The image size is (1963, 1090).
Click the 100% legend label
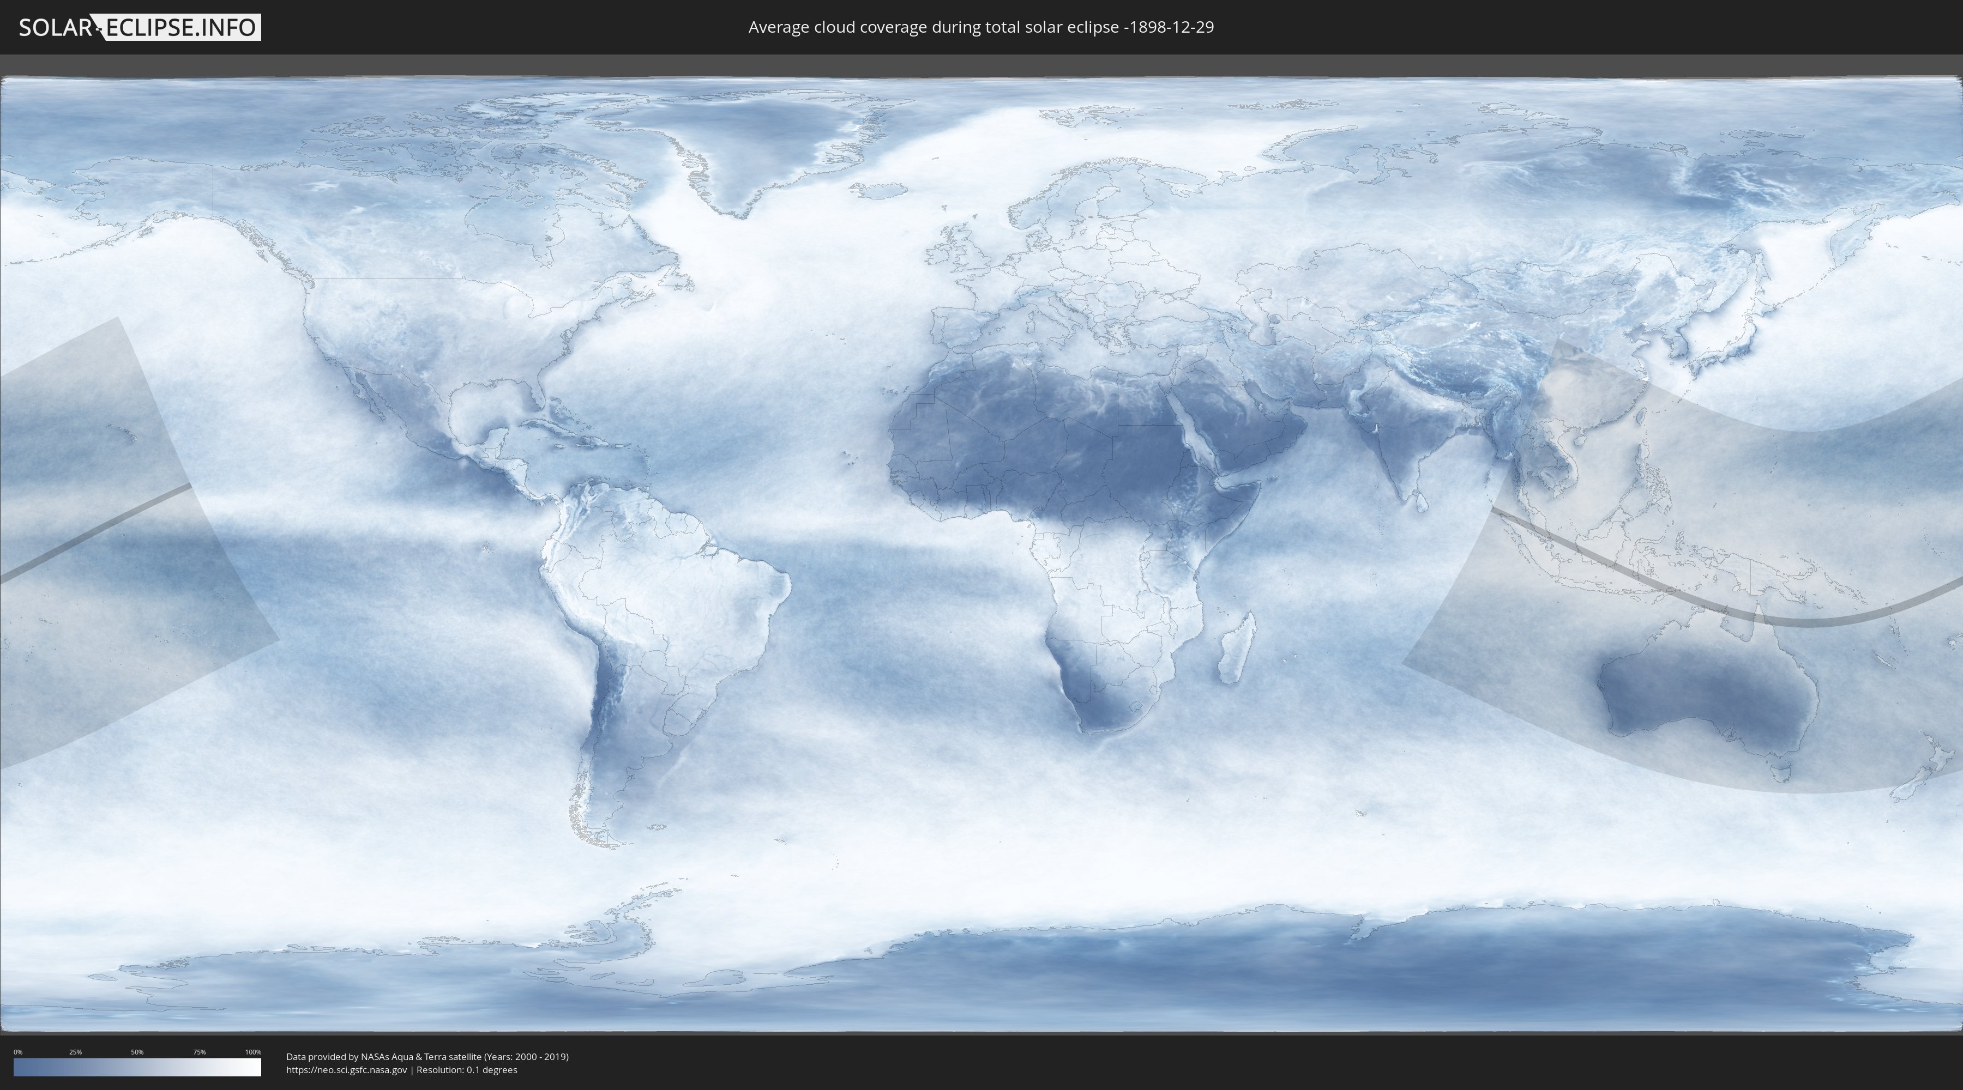[x=253, y=1052]
